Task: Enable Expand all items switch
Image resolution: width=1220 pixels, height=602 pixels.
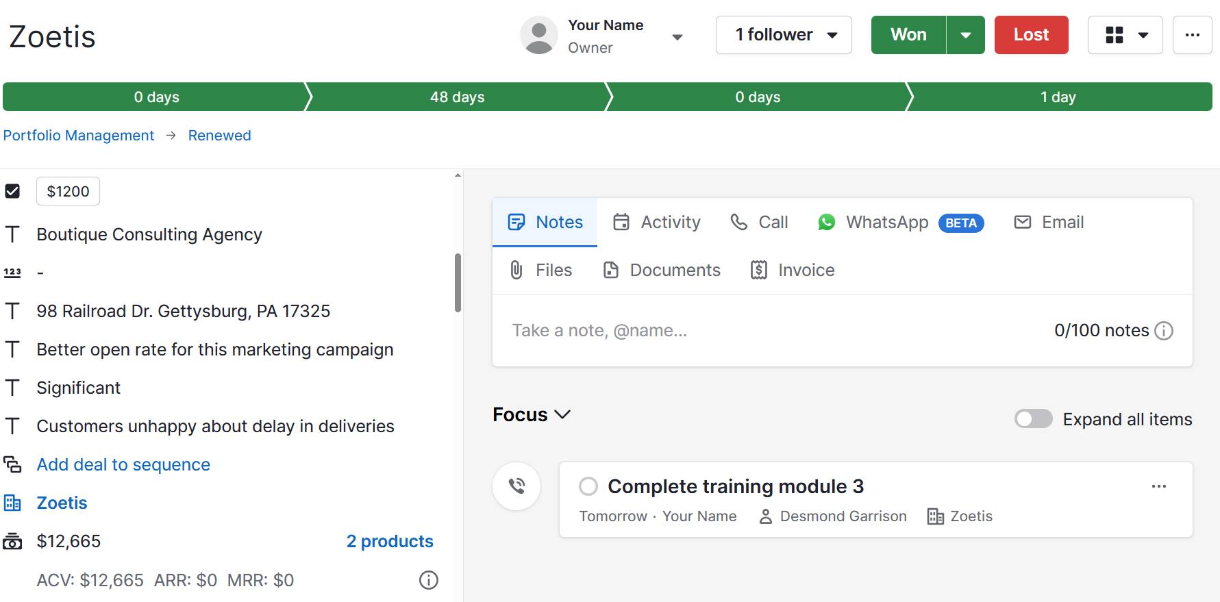Action: click(x=1034, y=418)
